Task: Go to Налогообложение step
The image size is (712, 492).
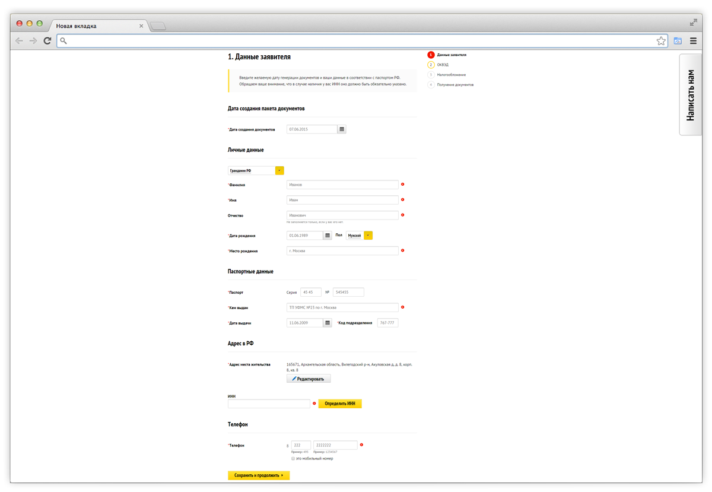Action: click(x=451, y=75)
